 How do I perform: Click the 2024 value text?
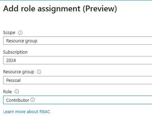[x=11, y=61]
